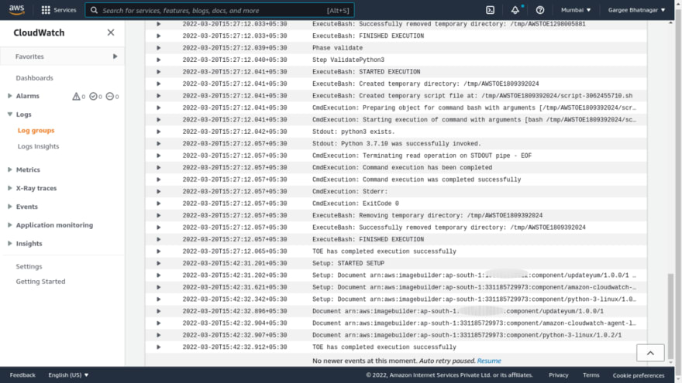Expand the 15:42:32.912 TOE completed row
The height and width of the screenshot is (383, 682).
pyautogui.click(x=159, y=347)
